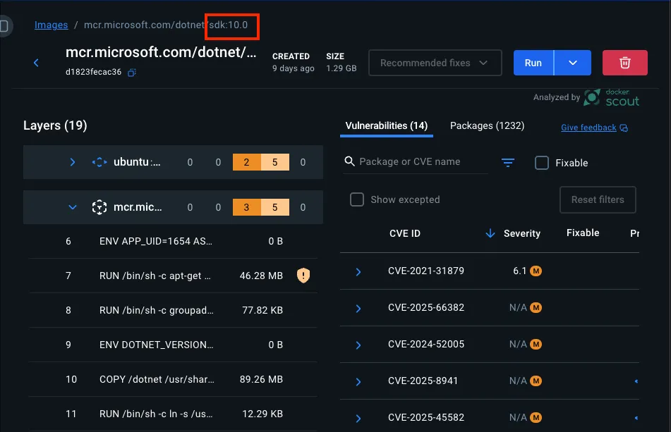Switch to the Vulnerabilities (14) tab
This screenshot has height=432, width=671.
[387, 125]
